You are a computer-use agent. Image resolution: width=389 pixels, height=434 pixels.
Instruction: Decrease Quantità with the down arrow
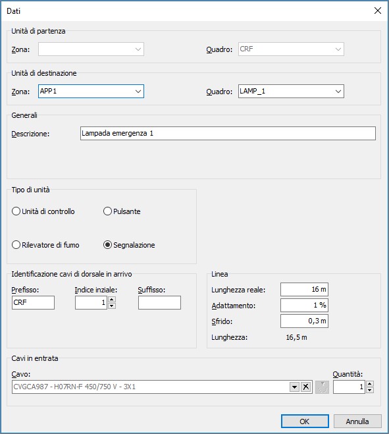click(370, 391)
